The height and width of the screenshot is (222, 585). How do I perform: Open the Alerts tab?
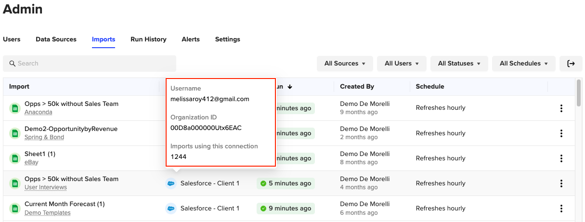tap(191, 39)
